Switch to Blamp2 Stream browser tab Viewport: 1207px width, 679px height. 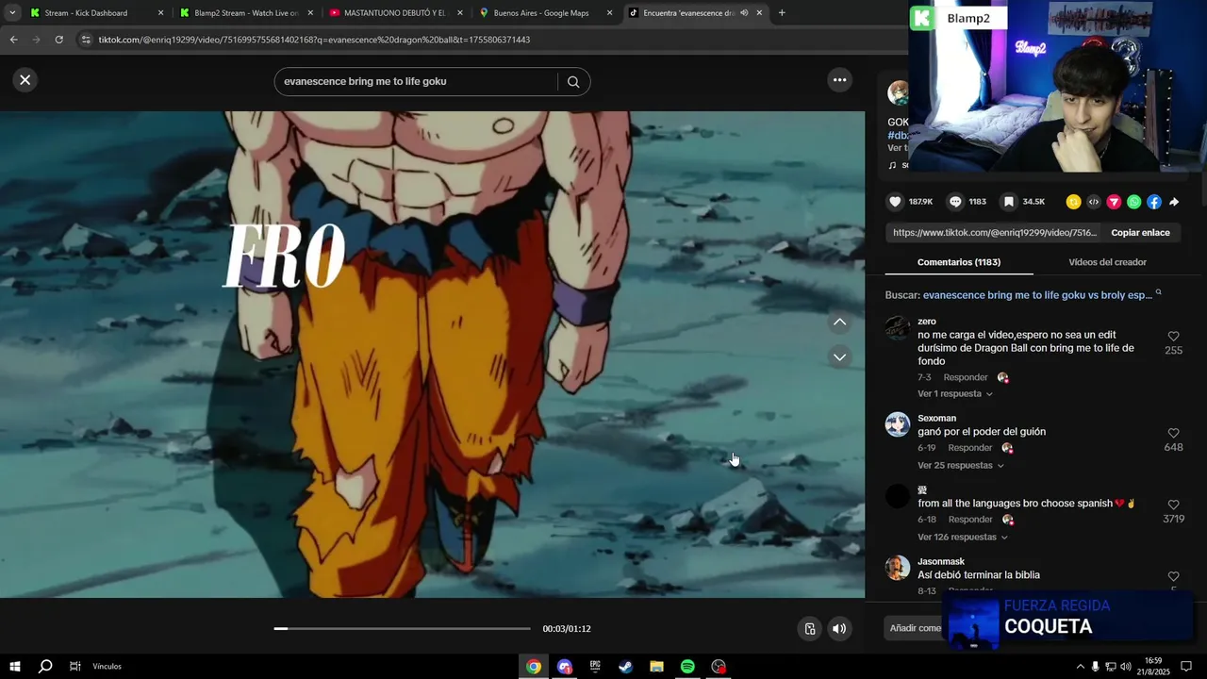pyautogui.click(x=246, y=13)
